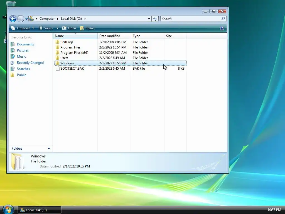Click the taskbar clock showing 10:57 PM
The image size is (285, 214).
(x=274, y=210)
